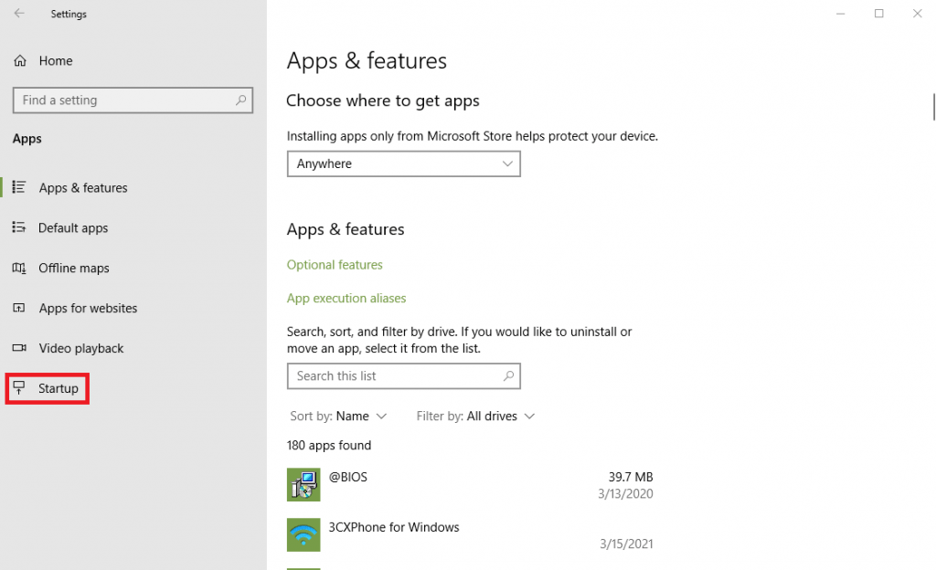Click the 3/13/2020 install date

[625, 493]
